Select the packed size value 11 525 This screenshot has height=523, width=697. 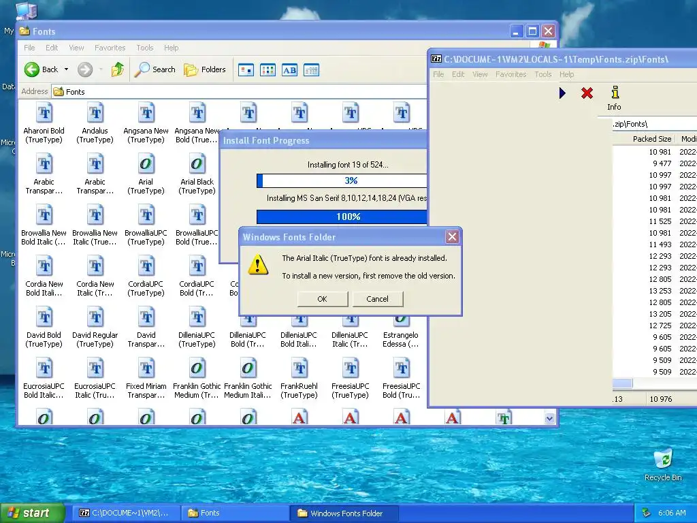[x=660, y=221]
